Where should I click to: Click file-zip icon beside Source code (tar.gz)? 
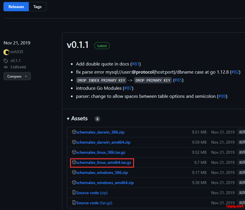click(74, 203)
